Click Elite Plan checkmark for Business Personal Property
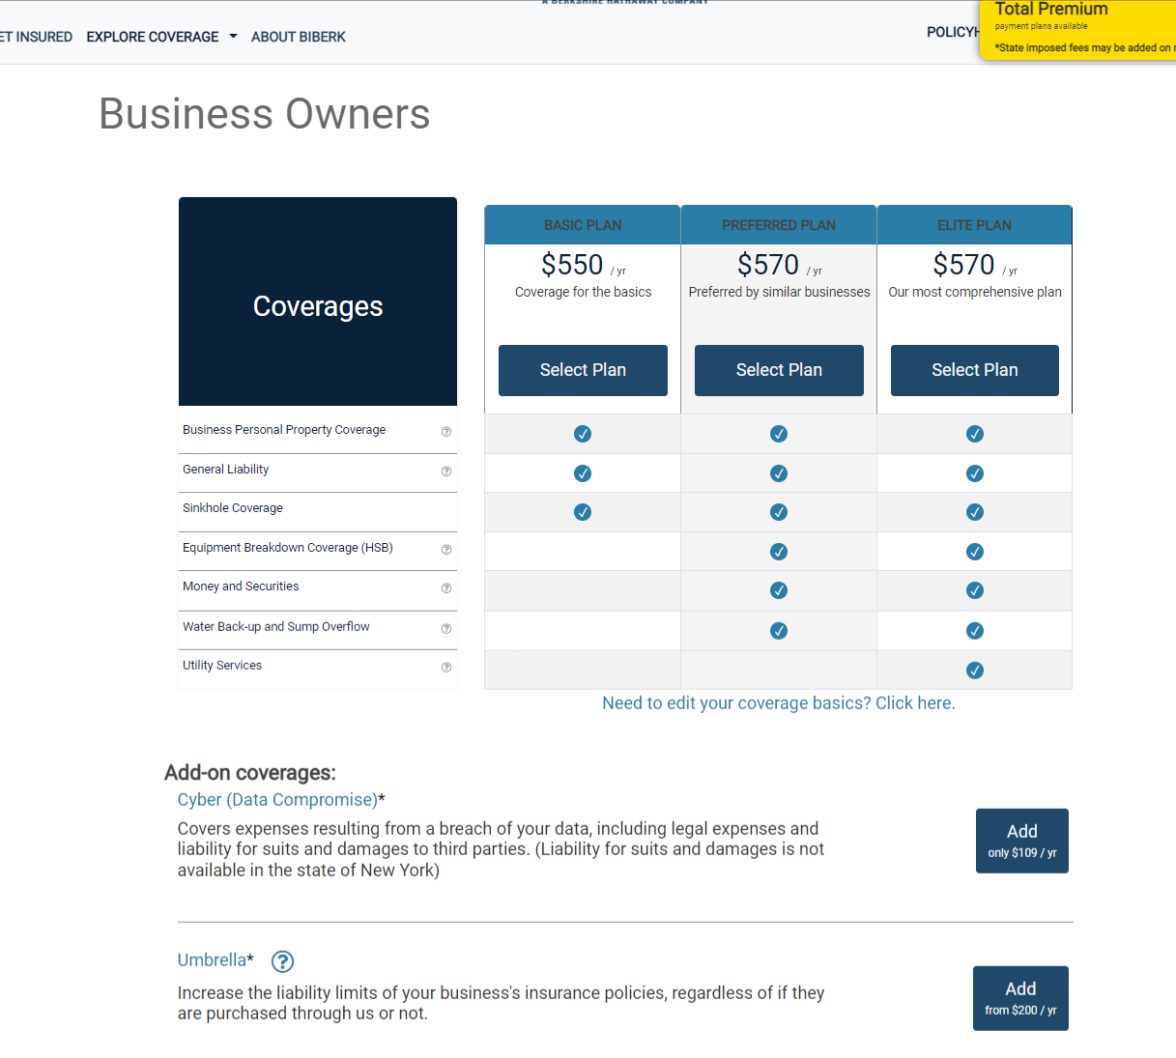Image resolution: width=1176 pixels, height=1058 pixels. tap(975, 434)
